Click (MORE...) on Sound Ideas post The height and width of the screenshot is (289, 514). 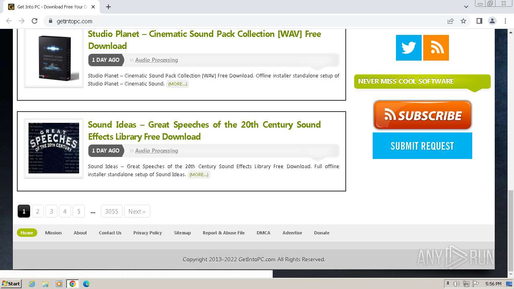[199, 175]
